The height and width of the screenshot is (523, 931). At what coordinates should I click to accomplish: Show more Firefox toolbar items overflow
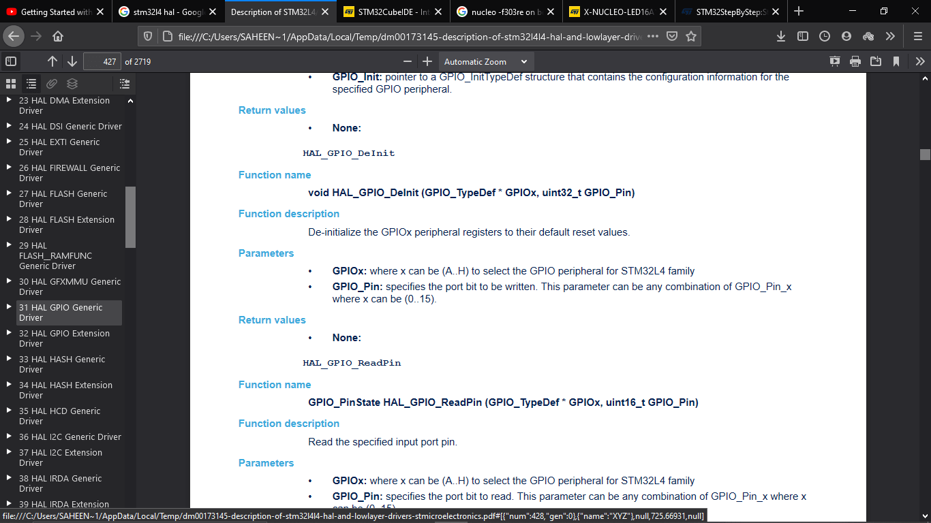[890, 36]
